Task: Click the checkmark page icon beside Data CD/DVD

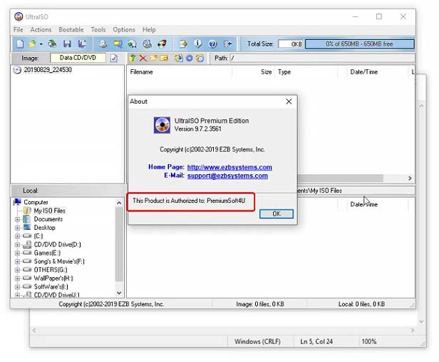Action: [x=114, y=59]
